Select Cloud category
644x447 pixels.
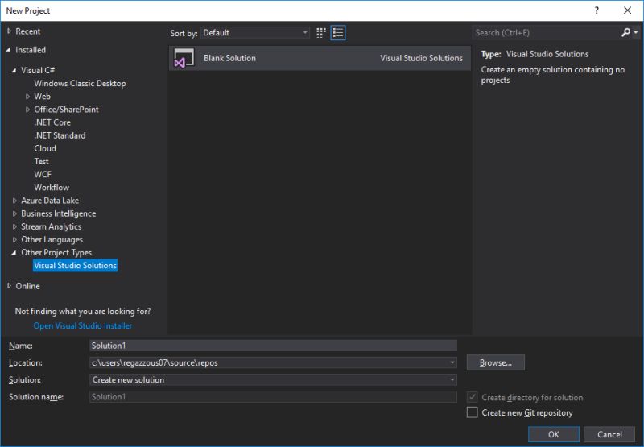pos(45,148)
